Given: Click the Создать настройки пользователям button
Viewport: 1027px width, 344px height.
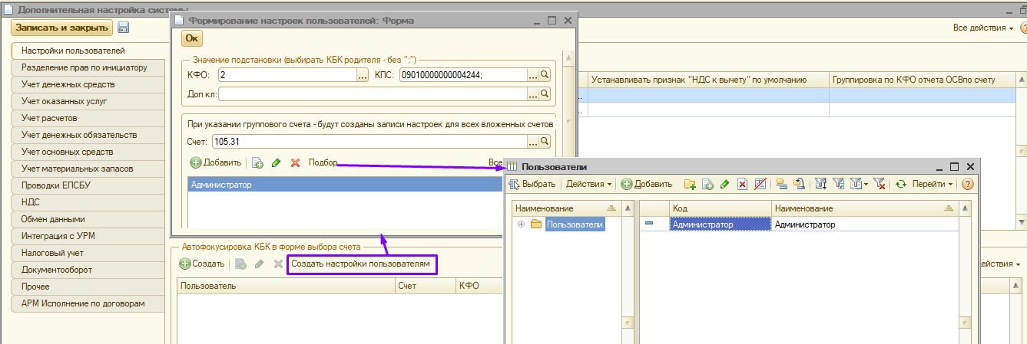Looking at the screenshot, I should click(361, 264).
